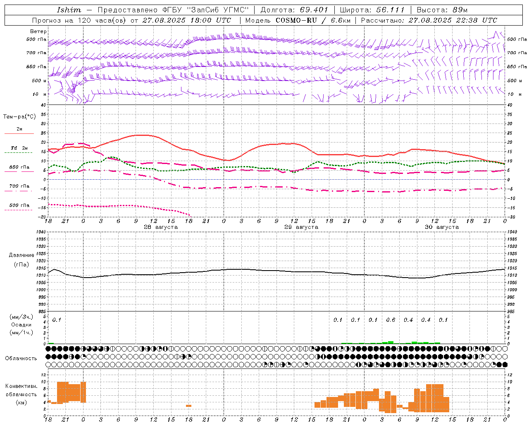This screenshot has width=529, height=423.
Task: Select the Высота: 89м elevation text
Action: click(x=442, y=10)
